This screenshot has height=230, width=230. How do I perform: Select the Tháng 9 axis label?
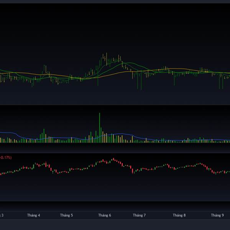(x=218, y=215)
